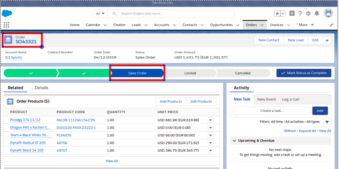Open the activity filter funnel icon
Viewport: 339px width, 169px height.
pyautogui.click(x=327, y=122)
